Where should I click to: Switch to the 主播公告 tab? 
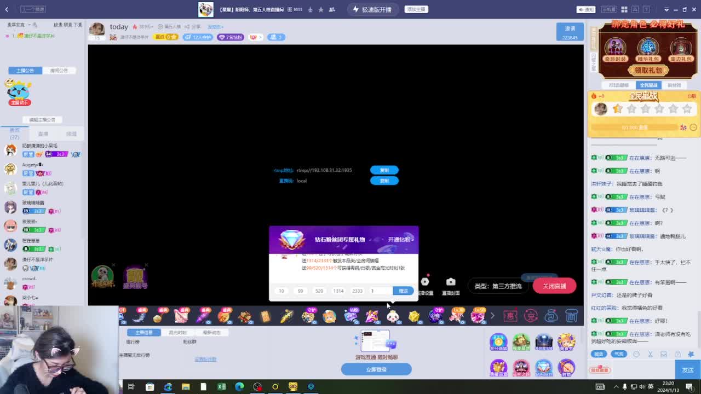point(25,71)
